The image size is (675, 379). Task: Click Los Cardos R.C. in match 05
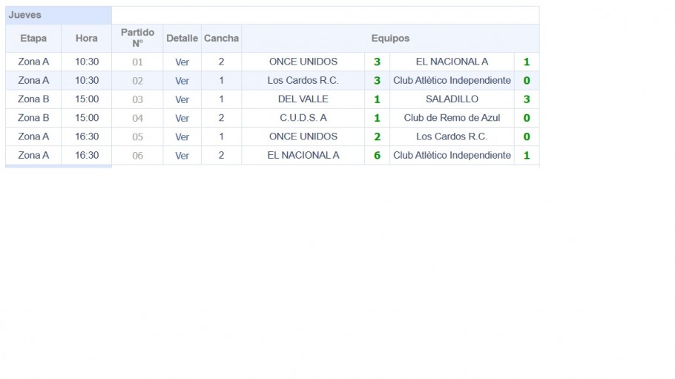tap(452, 136)
